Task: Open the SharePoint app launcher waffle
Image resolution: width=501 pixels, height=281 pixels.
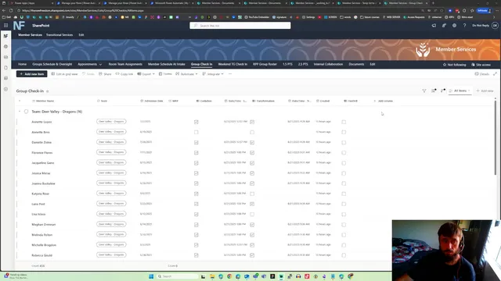Action: point(5,26)
